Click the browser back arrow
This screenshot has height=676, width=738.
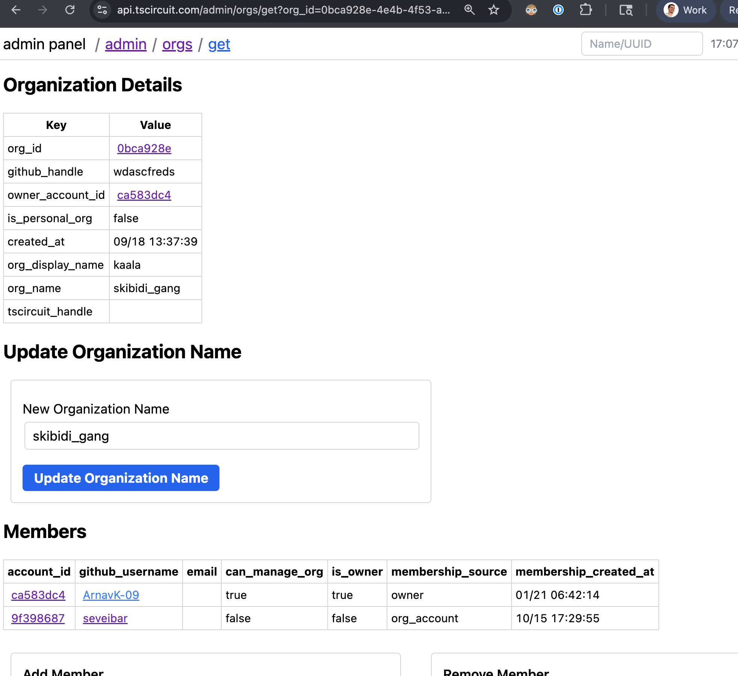click(x=16, y=10)
